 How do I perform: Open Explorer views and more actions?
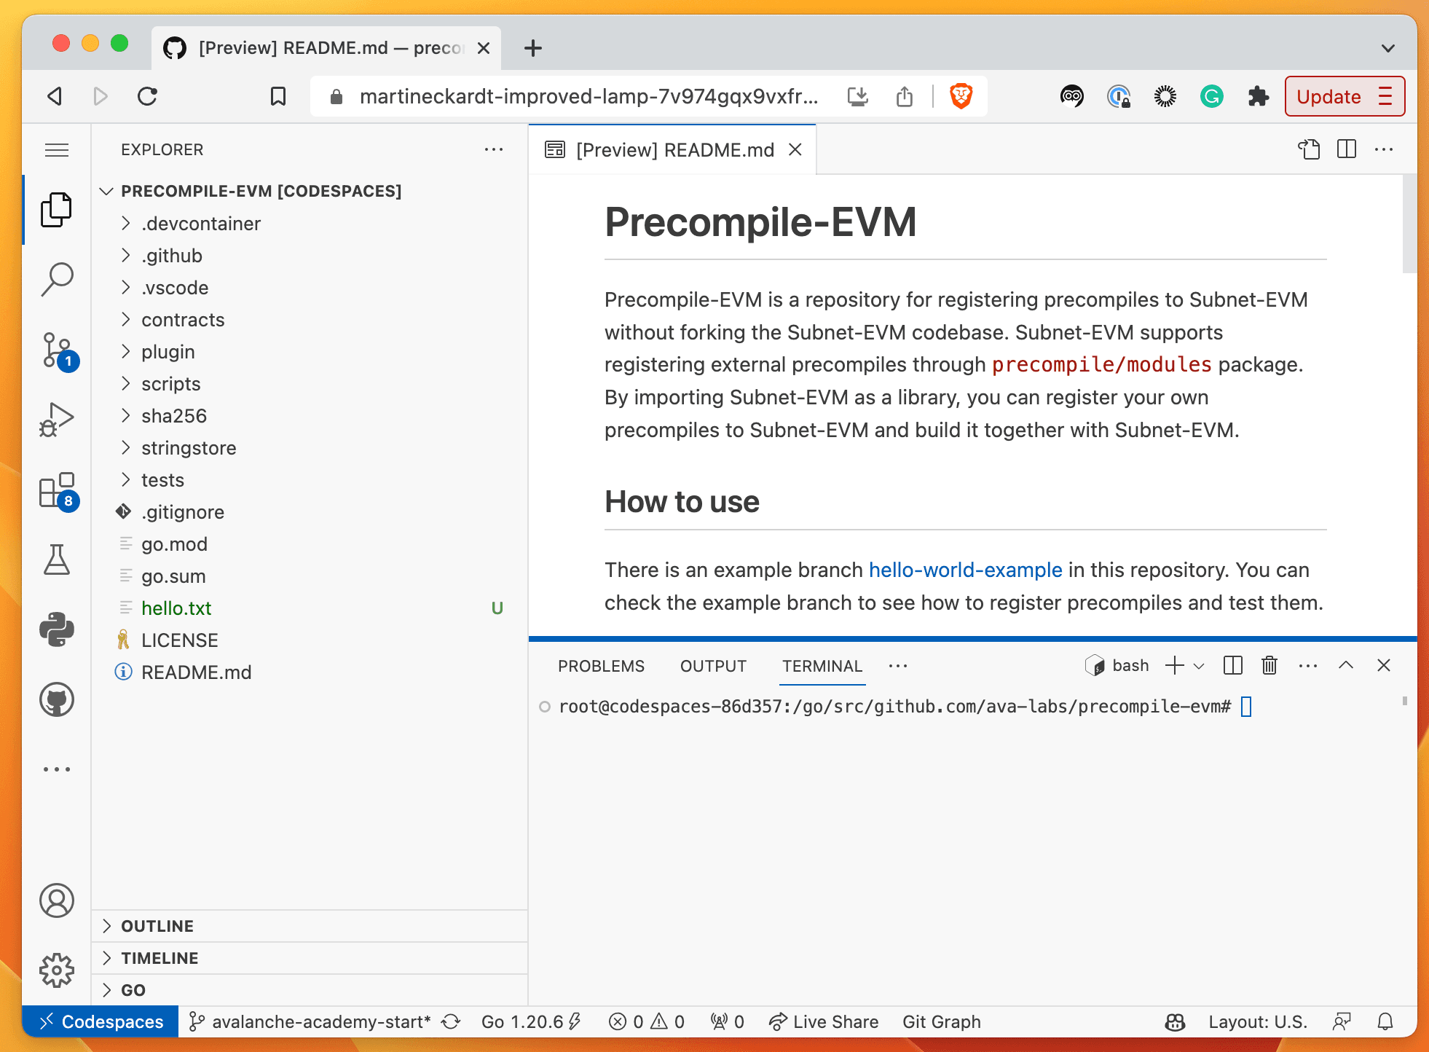point(494,149)
